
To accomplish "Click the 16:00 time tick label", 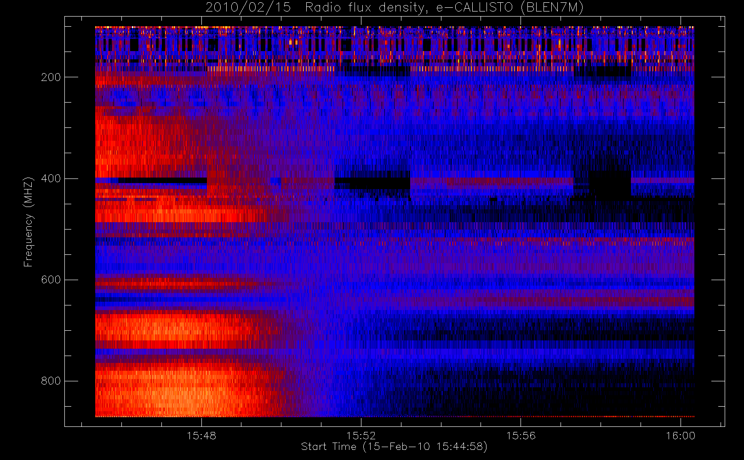I will [x=681, y=436].
